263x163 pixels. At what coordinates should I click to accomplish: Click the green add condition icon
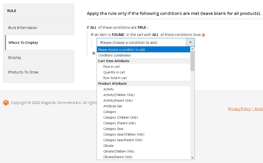click(94, 53)
